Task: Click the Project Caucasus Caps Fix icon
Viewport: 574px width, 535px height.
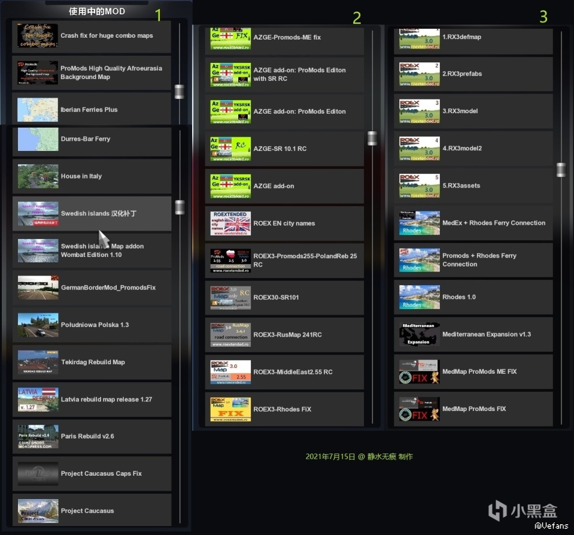Action: point(38,474)
